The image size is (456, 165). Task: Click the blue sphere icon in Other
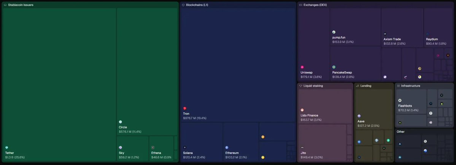(425, 151)
